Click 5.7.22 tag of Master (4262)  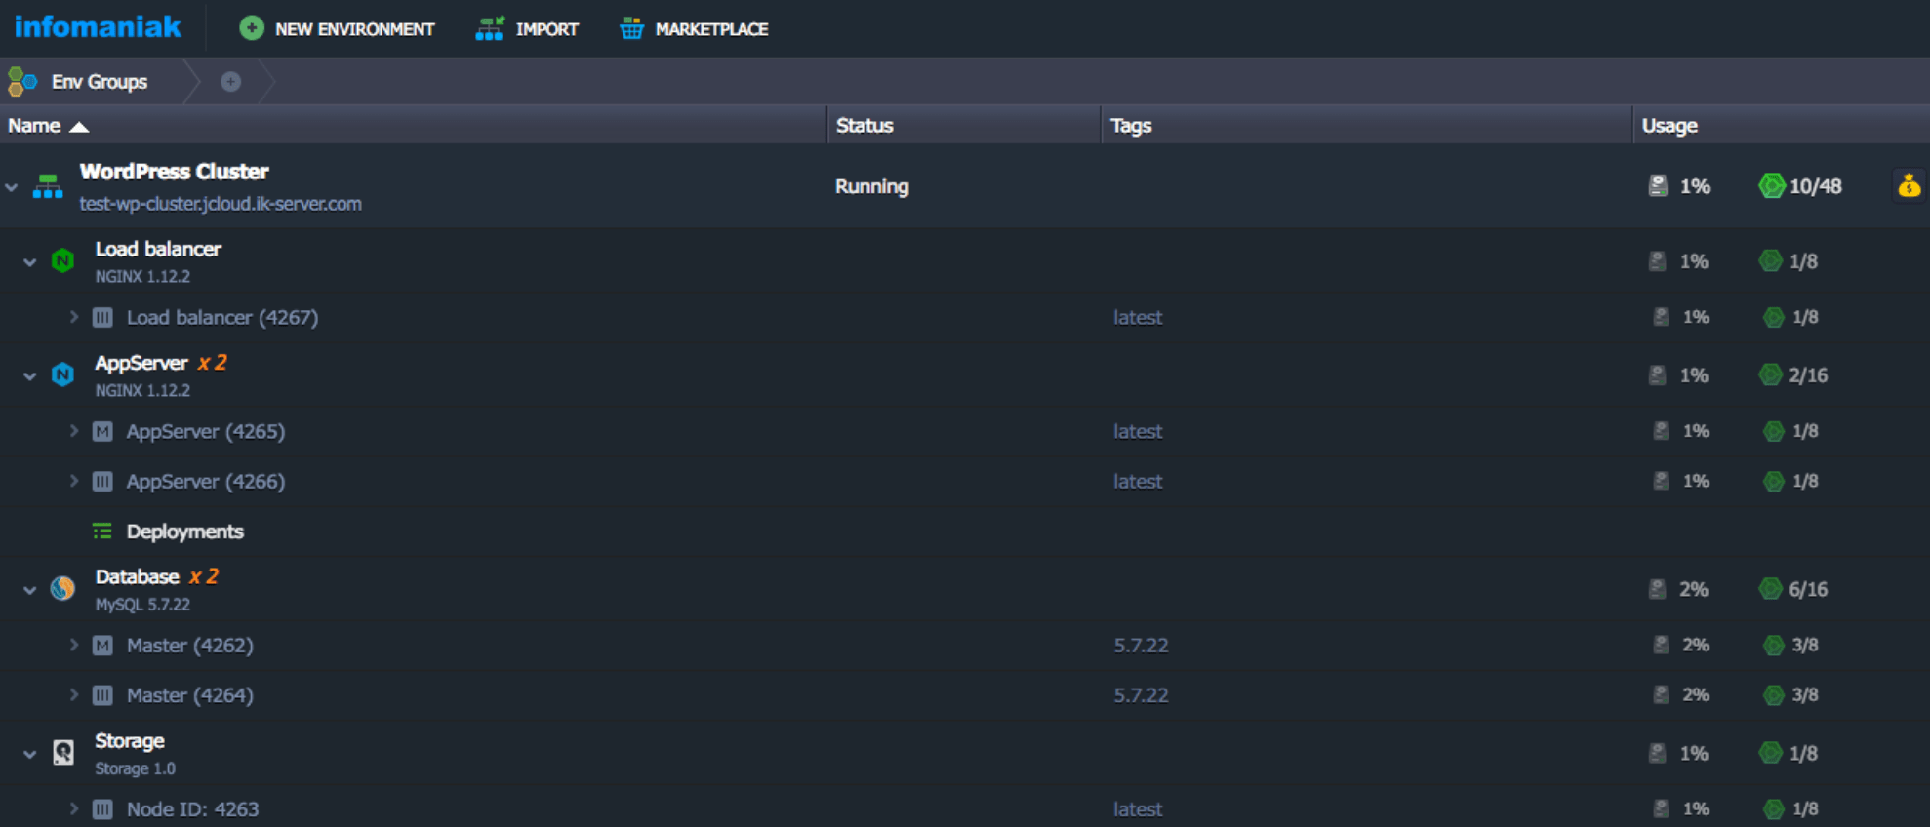(x=1141, y=645)
